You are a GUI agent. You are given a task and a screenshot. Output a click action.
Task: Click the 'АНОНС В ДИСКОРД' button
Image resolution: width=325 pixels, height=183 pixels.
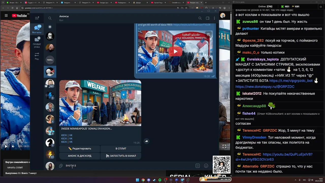(x=79, y=156)
